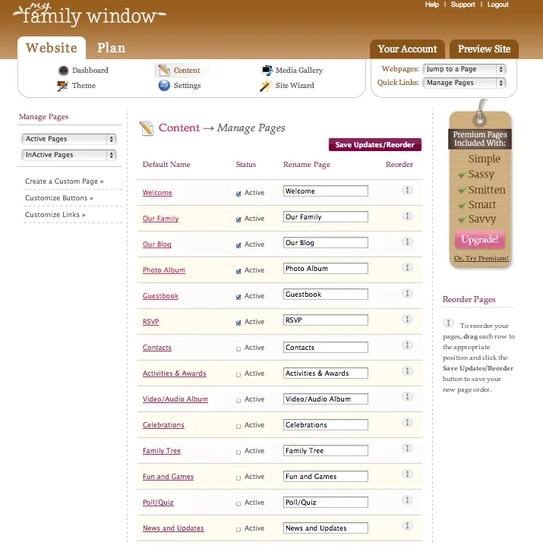Switch to the Plan tab
This screenshot has height=545, width=543.
click(x=112, y=48)
